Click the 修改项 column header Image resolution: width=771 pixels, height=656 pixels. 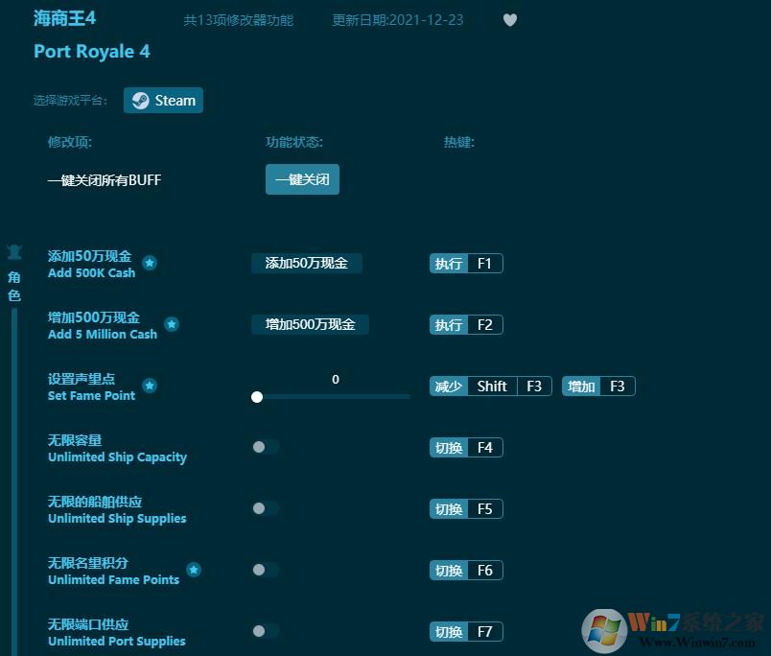pos(70,142)
